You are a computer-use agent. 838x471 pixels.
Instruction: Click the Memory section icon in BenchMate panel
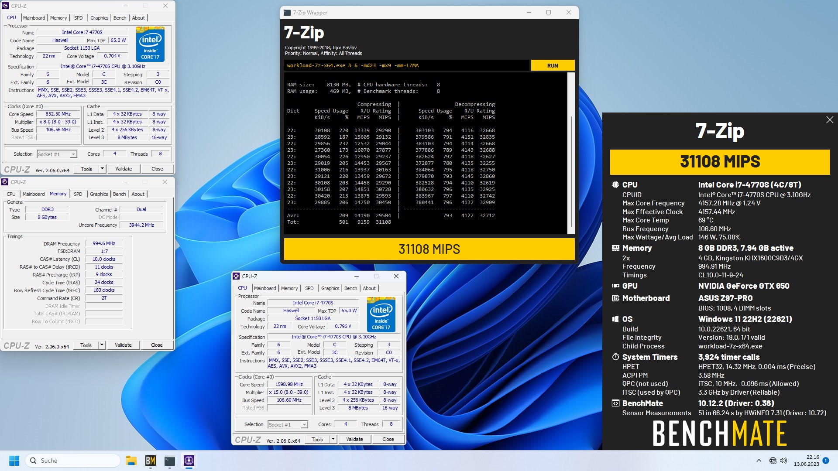[615, 248]
